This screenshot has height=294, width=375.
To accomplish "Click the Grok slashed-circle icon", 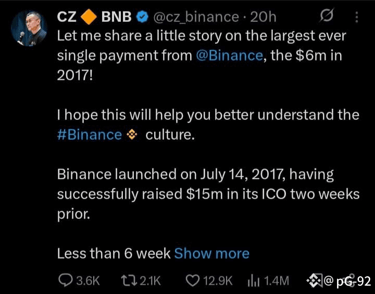I will point(326,17).
